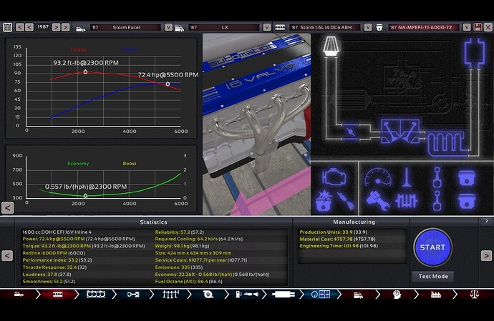The height and width of the screenshot is (321, 494).
Task: Click the air filter intake icon in diagram
Action: 331,46
